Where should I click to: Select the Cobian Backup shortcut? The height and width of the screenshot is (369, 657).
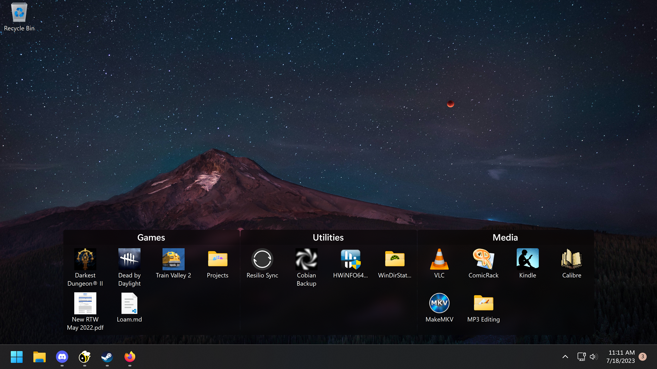[x=306, y=268]
